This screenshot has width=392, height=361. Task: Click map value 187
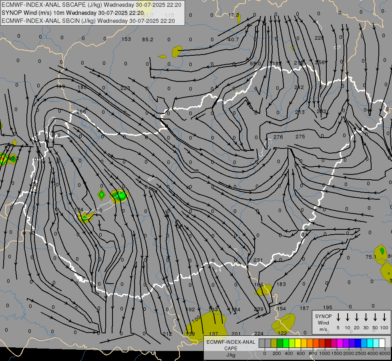pyautogui.click(x=304, y=308)
